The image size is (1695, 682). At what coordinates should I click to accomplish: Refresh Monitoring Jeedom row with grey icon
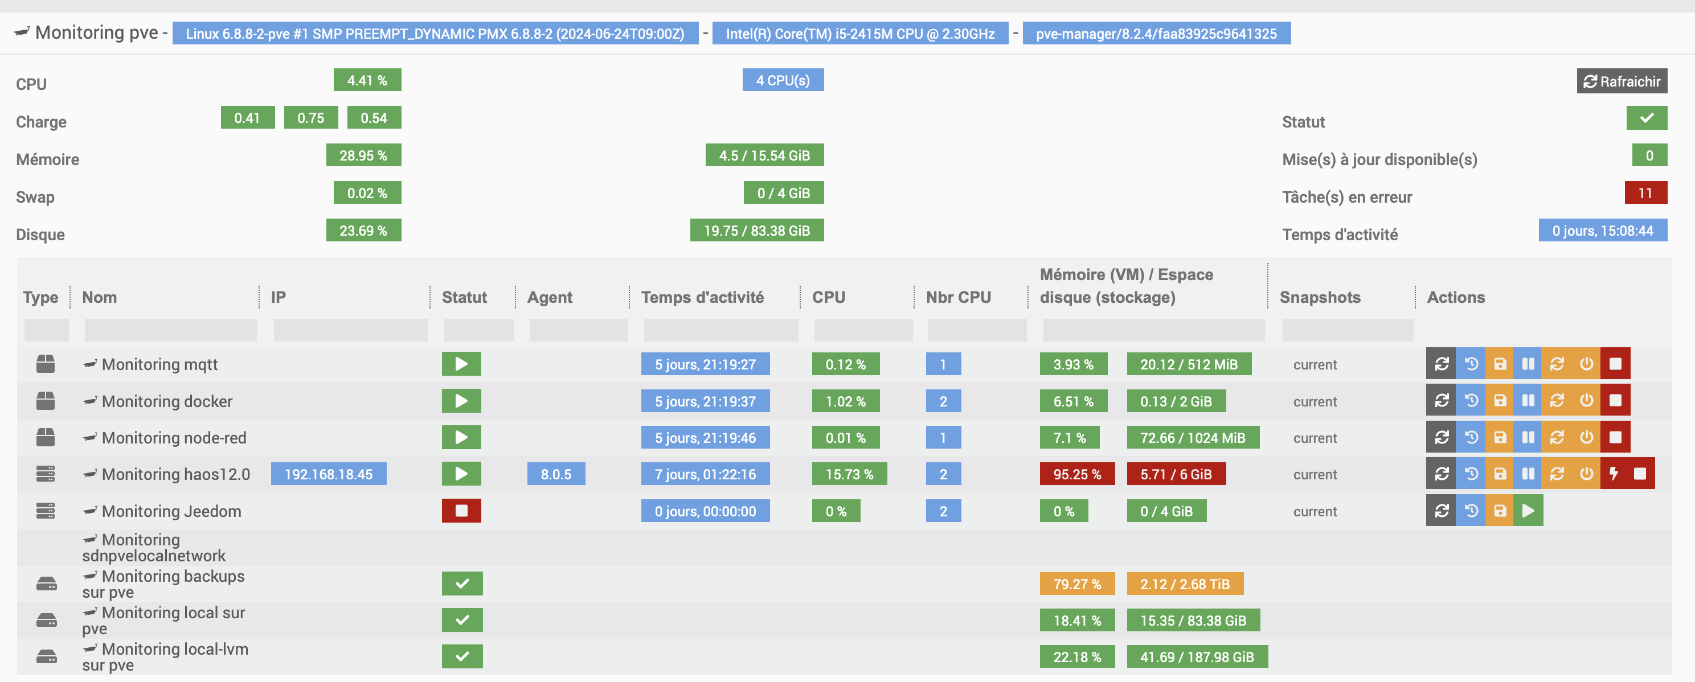click(x=1441, y=511)
